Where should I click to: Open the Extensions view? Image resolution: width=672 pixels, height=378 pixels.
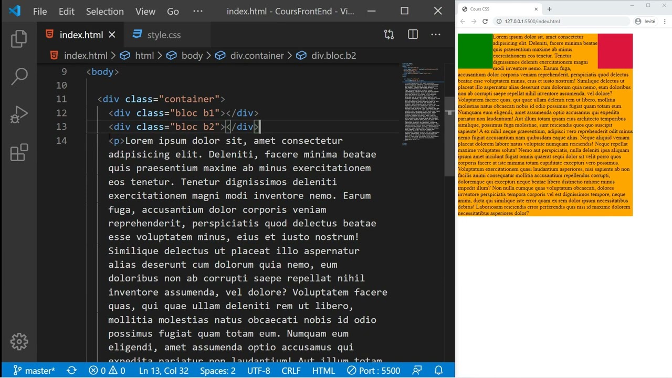tap(19, 152)
